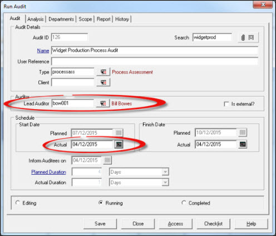Open the Actual Finish Date calendar
Viewport: 276px width, 236px height.
[x=243, y=144]
